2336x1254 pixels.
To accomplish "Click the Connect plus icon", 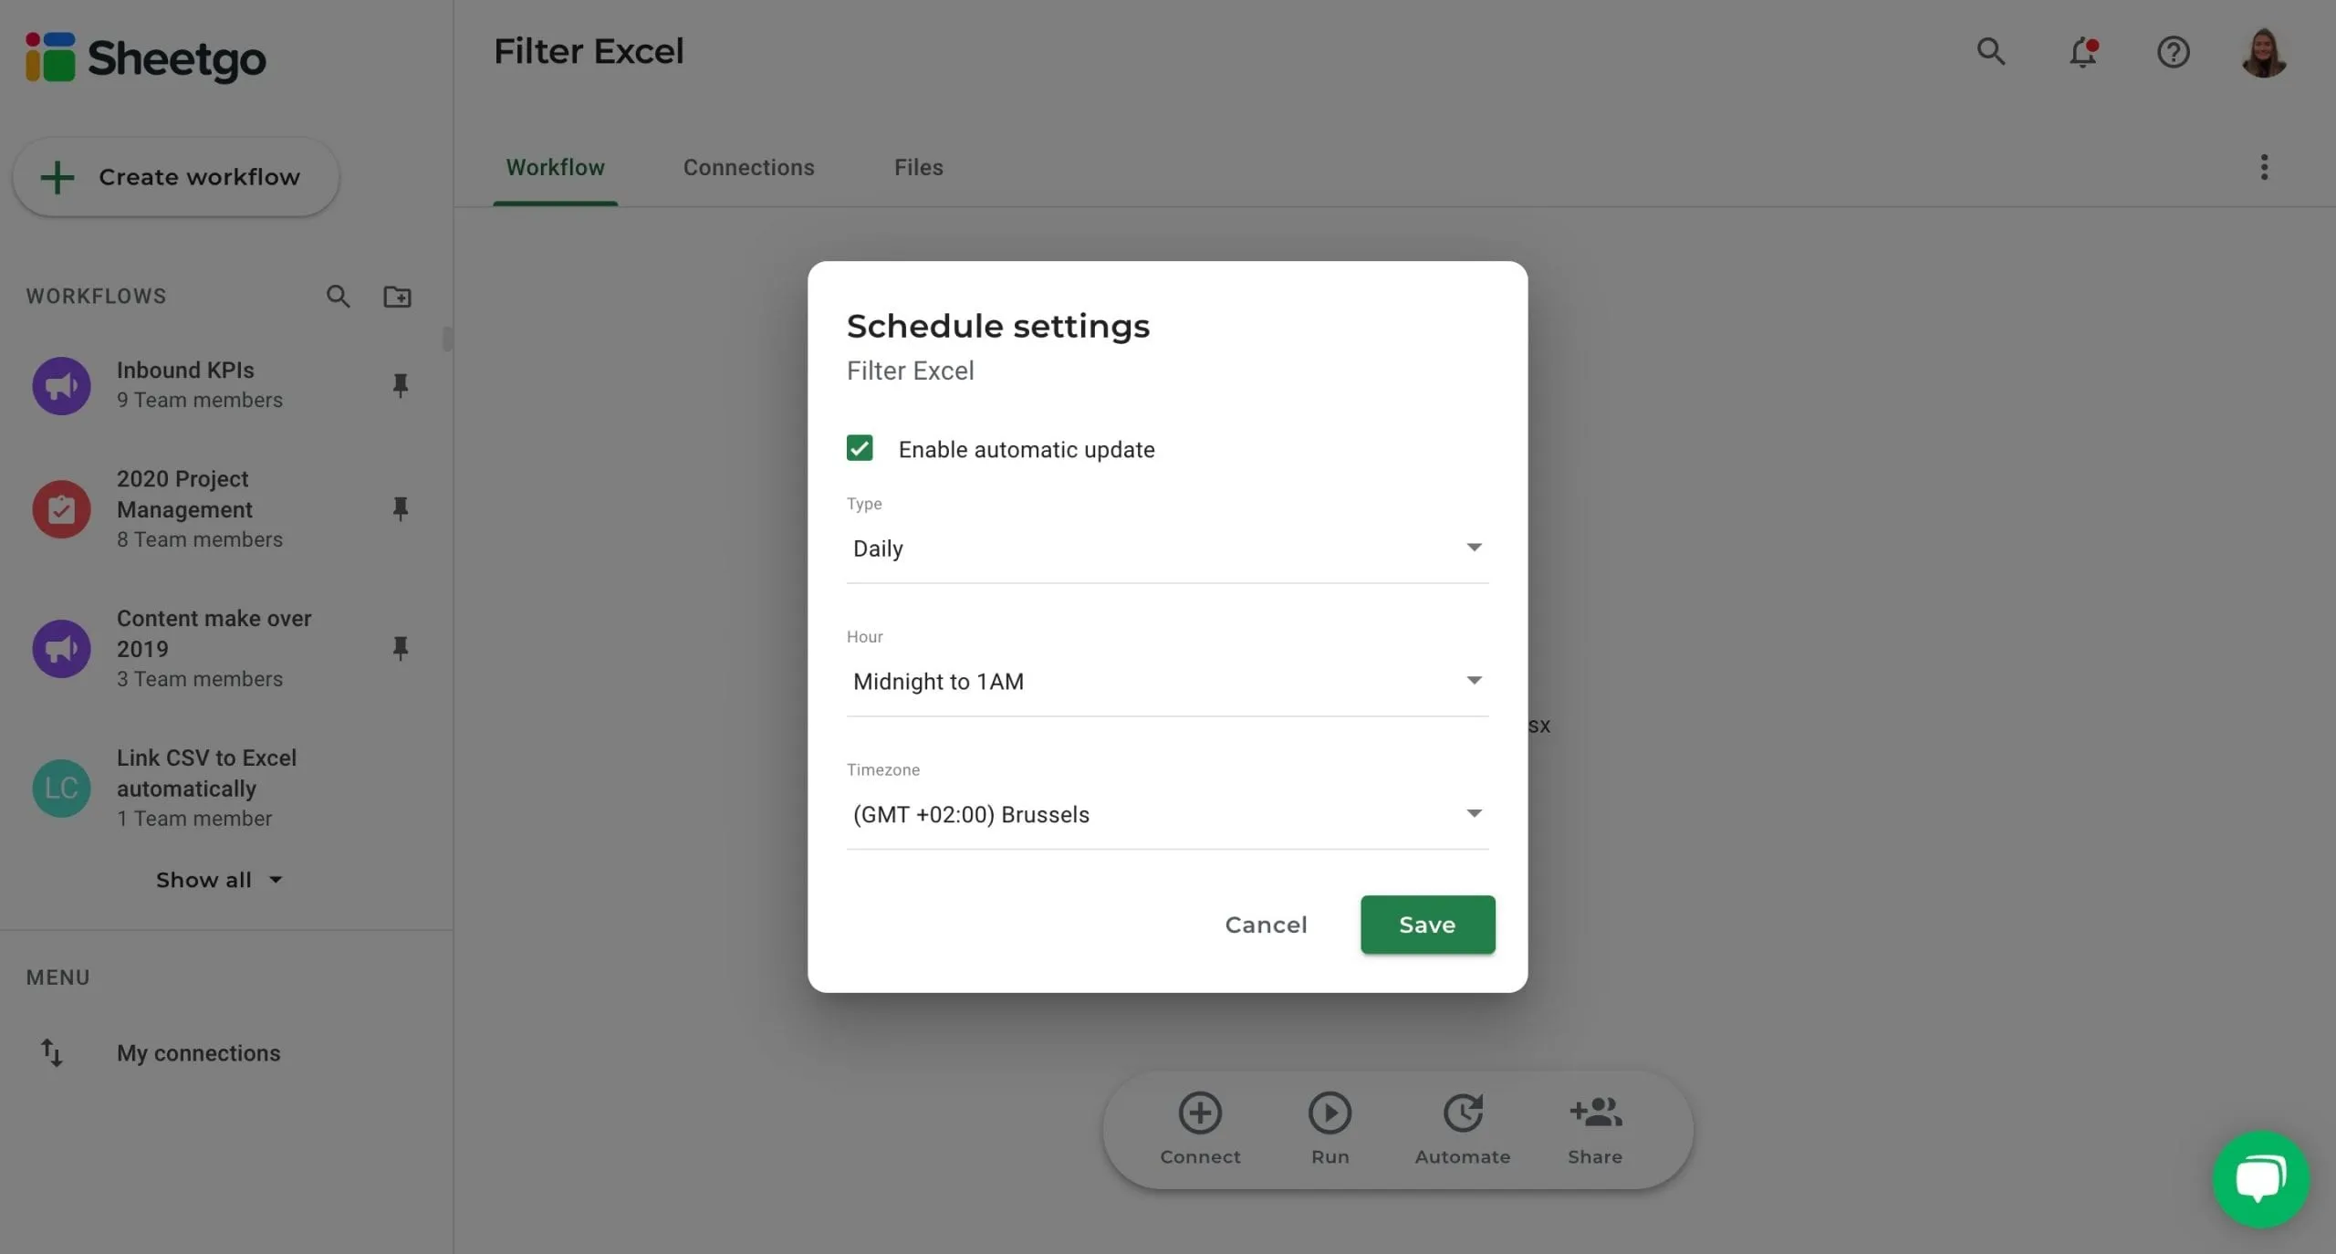I will [x=1200, y=1113].
